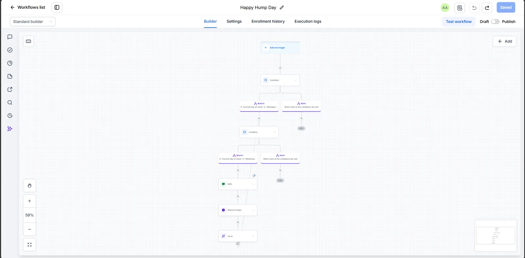The width and height of the screenshot is (525, 258).
Task: Open the Execution logs tab
Action: click(308, 22)
